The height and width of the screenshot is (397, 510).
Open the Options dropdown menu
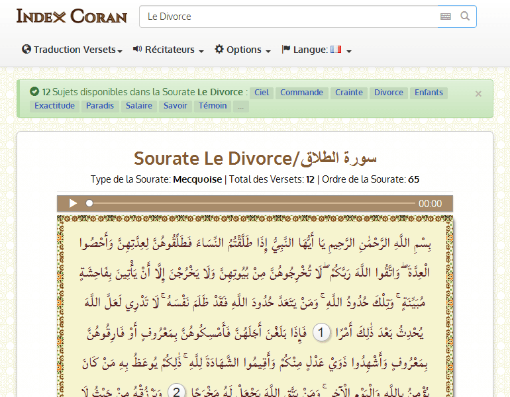click(x=242, y=50)
